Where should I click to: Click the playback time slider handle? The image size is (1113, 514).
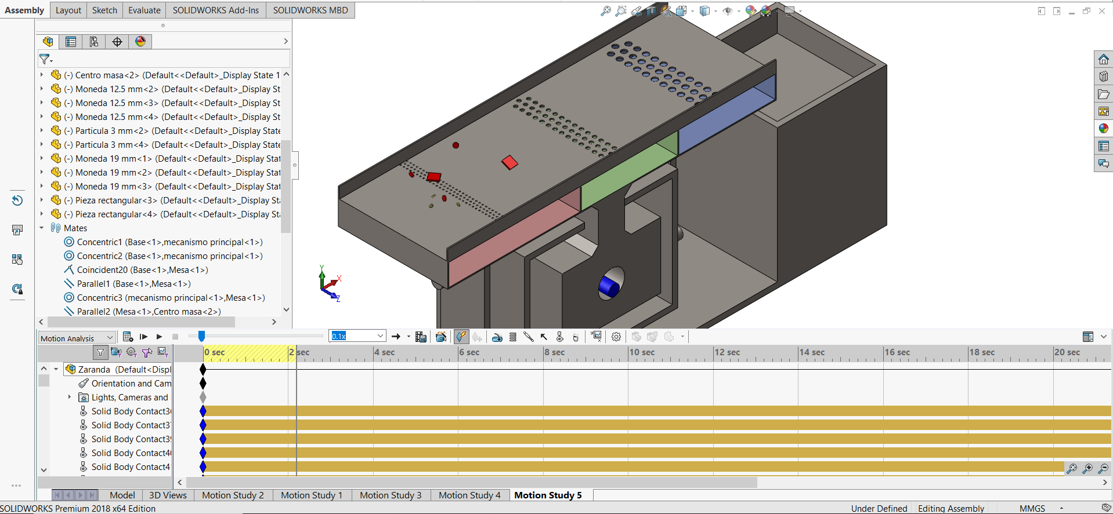coord(201,336)
